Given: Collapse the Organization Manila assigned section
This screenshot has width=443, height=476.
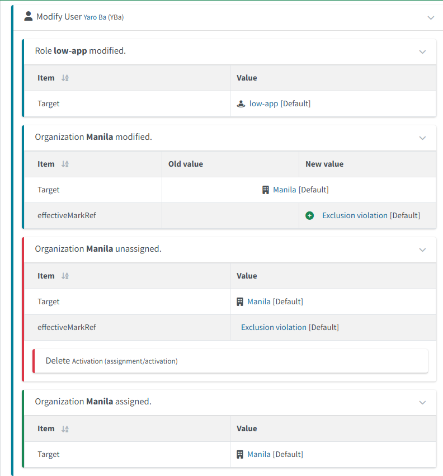Looking at the screenshot, I should (x=422, y=402).
